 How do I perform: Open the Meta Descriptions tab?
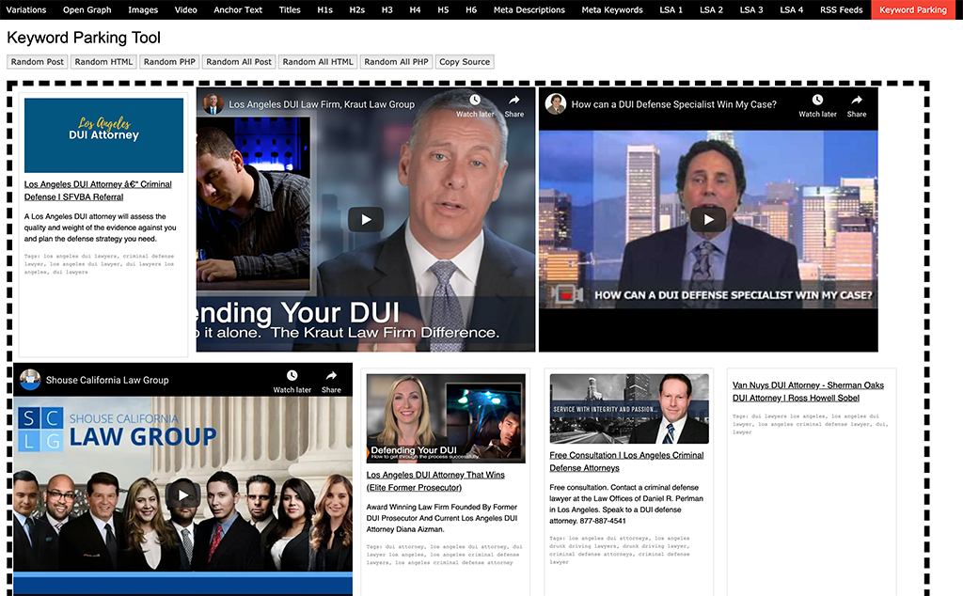point(529,9)
